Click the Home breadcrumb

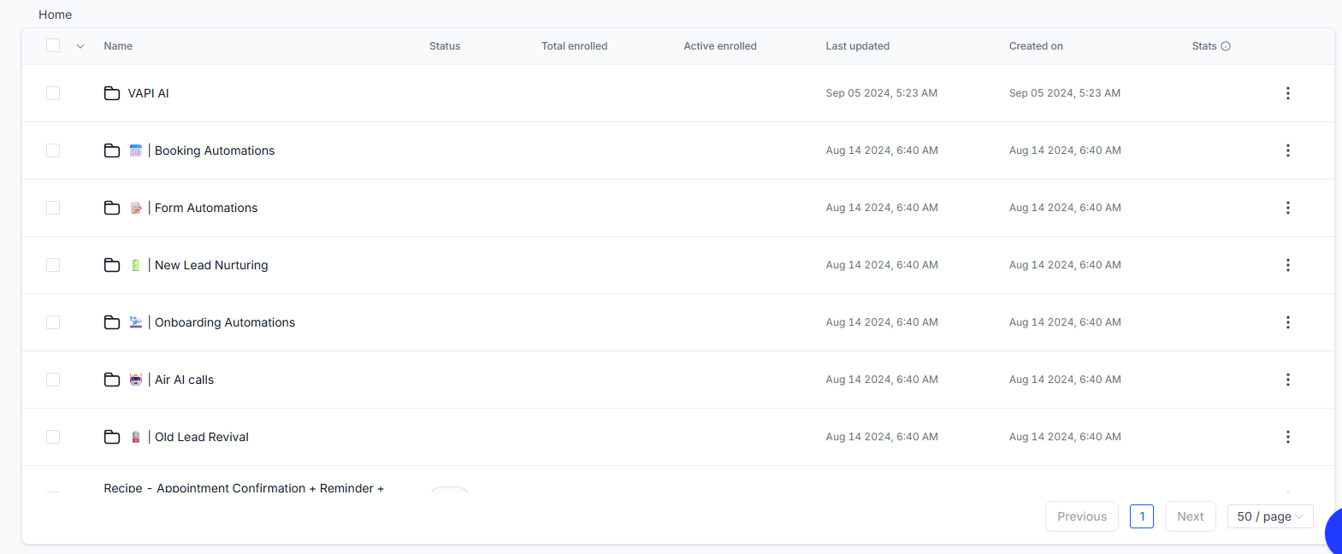[x=55, y=15]
